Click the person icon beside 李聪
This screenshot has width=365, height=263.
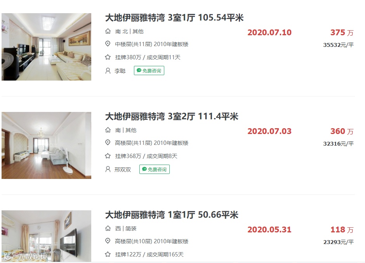108,70
